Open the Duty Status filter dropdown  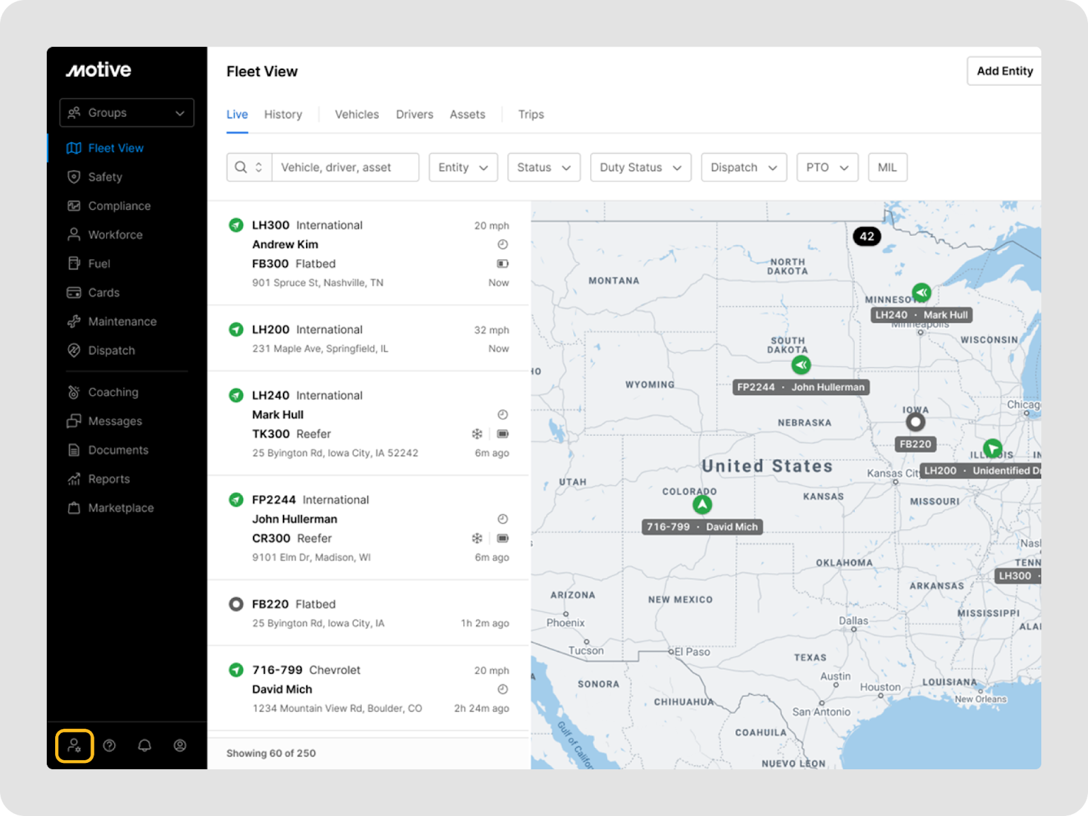click(x=640, y=167)
